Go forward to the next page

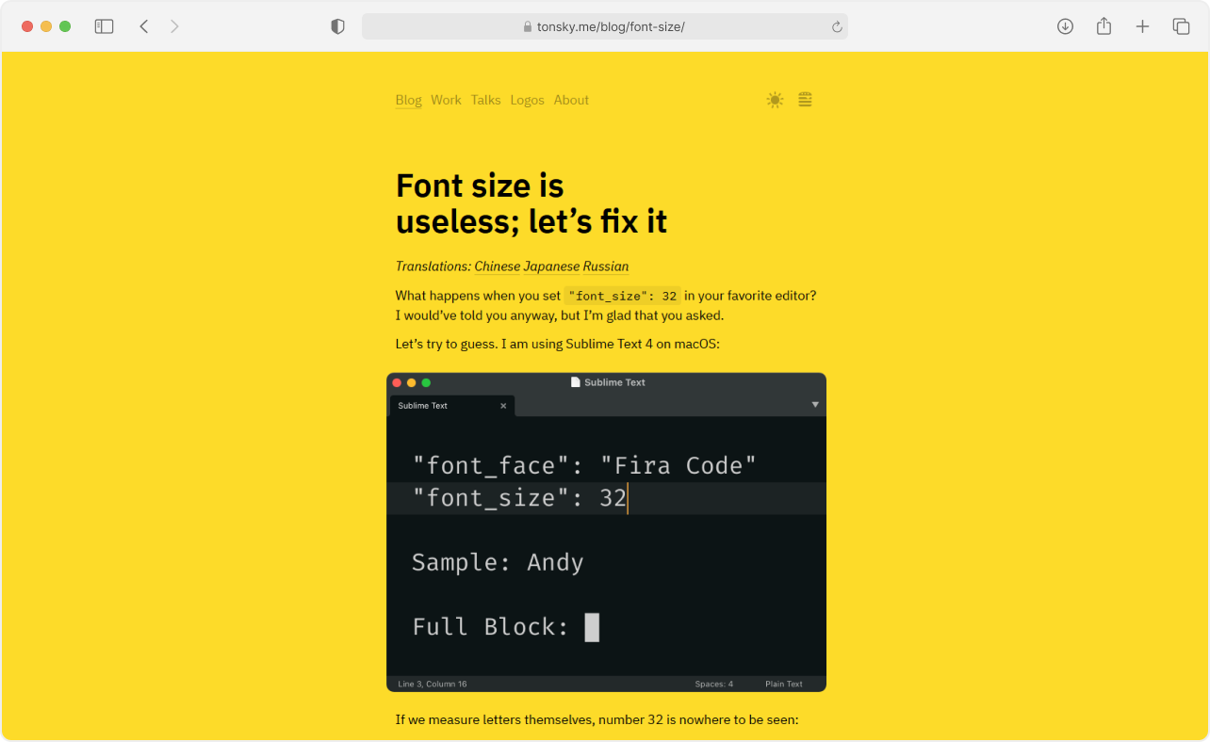[x=174, y=26]
